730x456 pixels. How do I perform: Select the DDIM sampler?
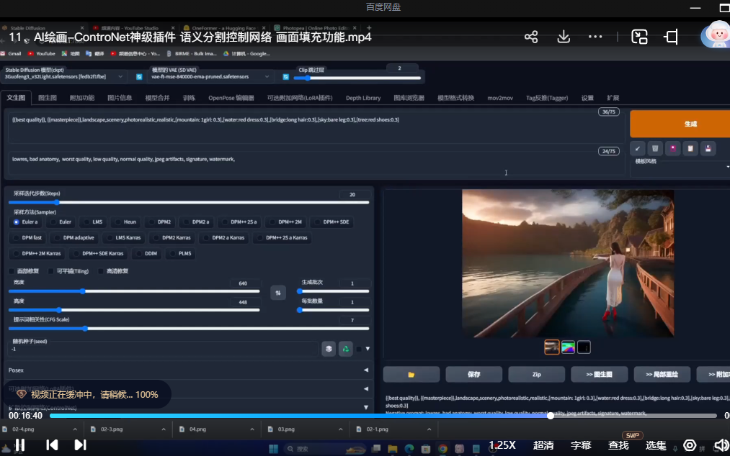[x=147, y=253]
